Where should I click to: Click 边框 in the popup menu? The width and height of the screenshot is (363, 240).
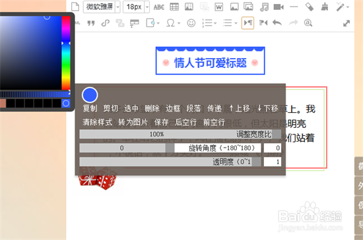(x=173, y=108)
